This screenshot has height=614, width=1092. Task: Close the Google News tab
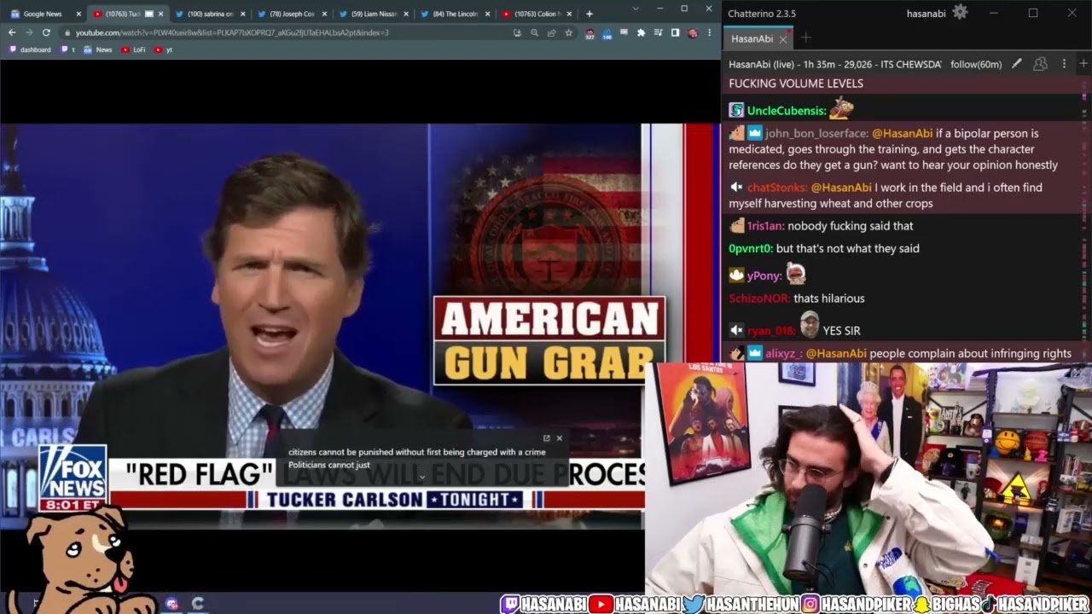click(78, 14)
